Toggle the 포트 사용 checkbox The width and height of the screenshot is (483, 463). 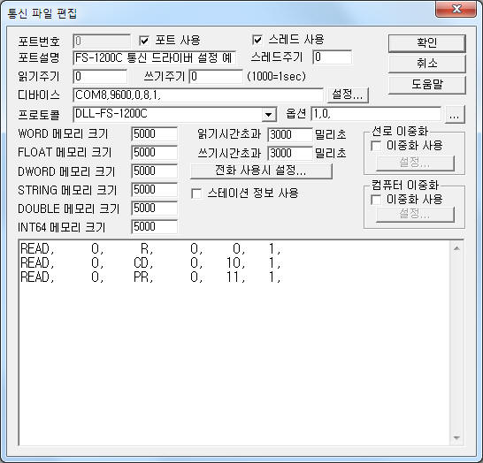point(144,41)
